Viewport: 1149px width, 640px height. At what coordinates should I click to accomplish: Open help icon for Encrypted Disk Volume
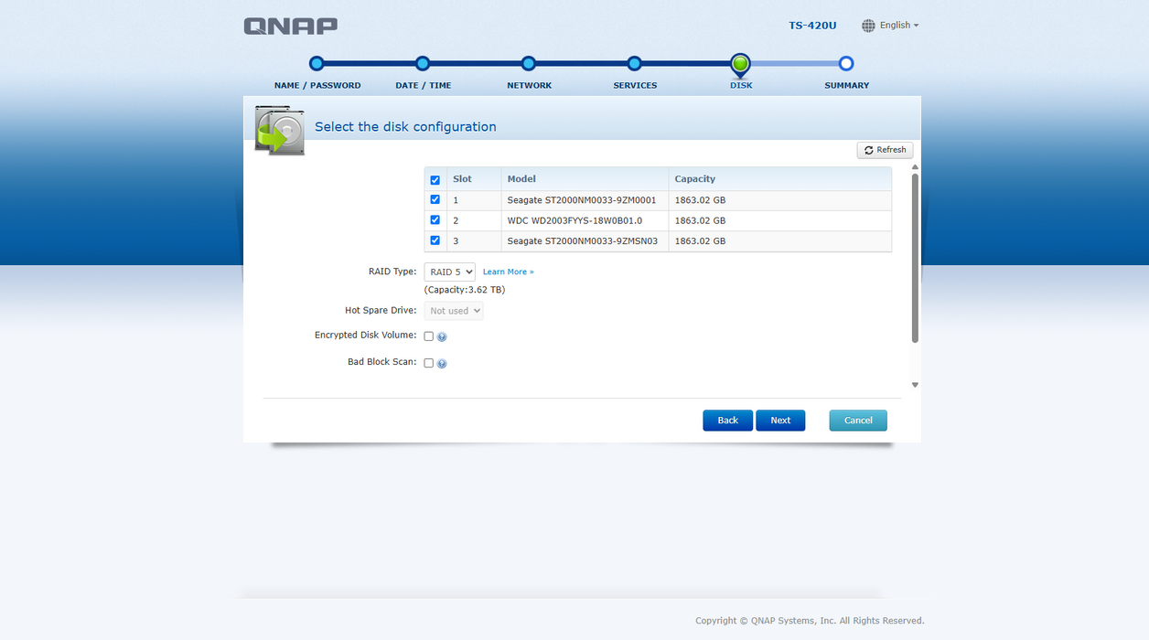coord(442,337)
